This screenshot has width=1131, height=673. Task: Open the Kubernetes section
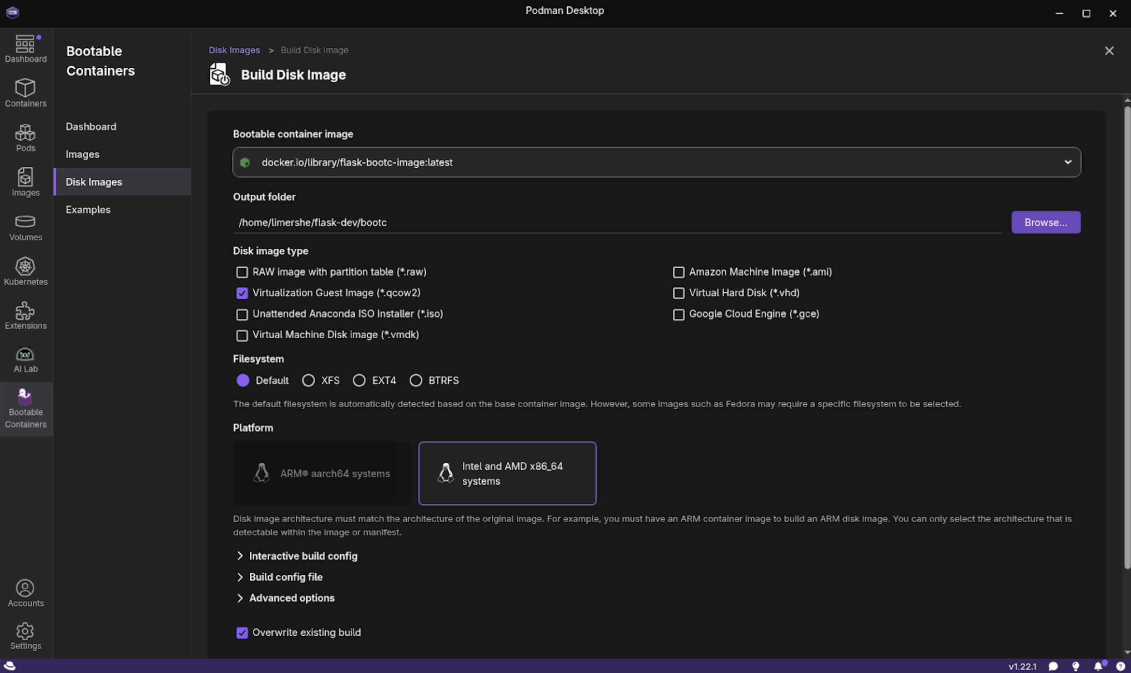pos(25,271)
